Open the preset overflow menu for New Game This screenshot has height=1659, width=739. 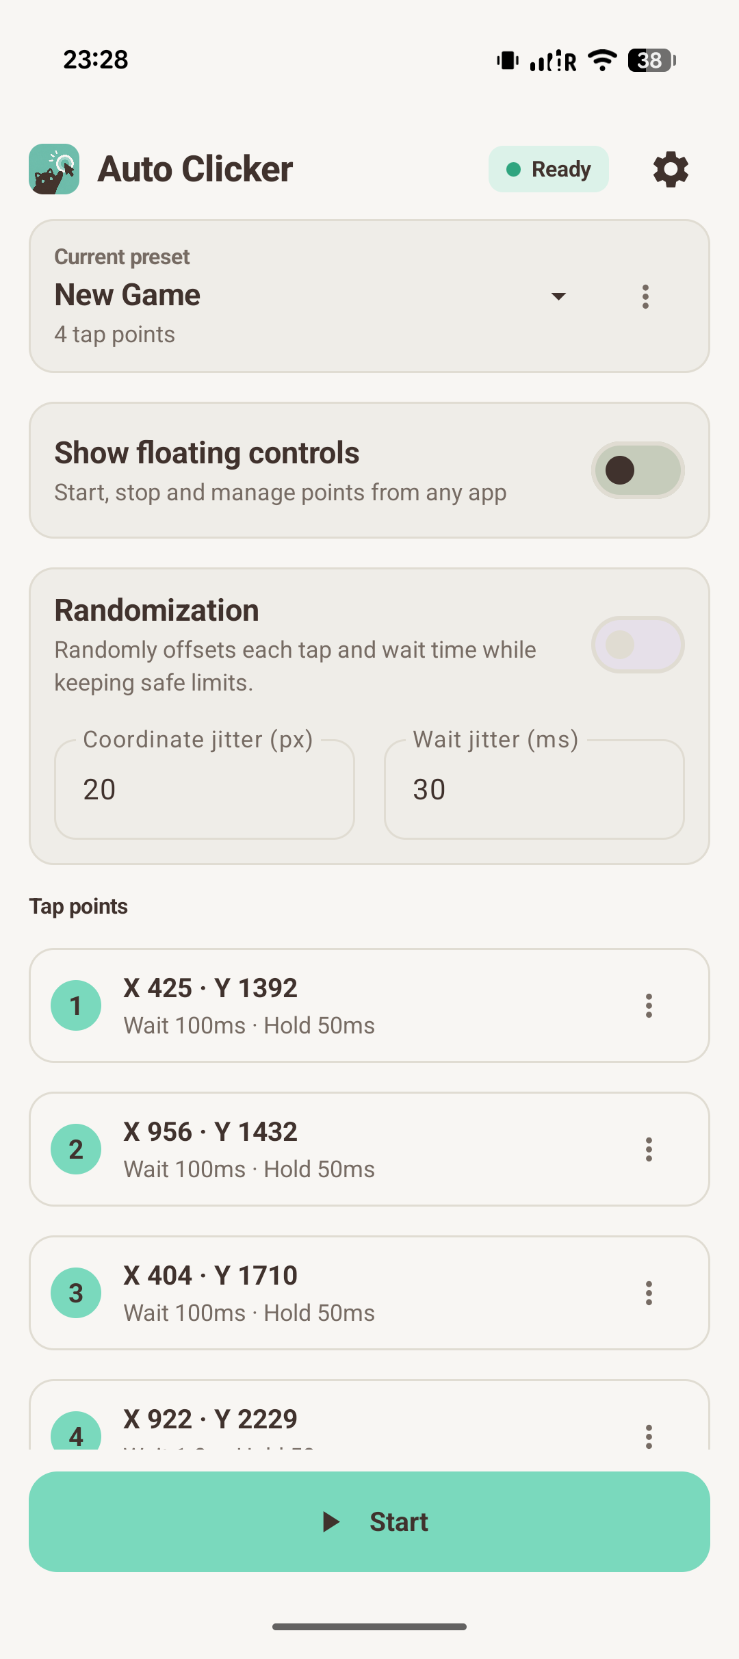645,296
